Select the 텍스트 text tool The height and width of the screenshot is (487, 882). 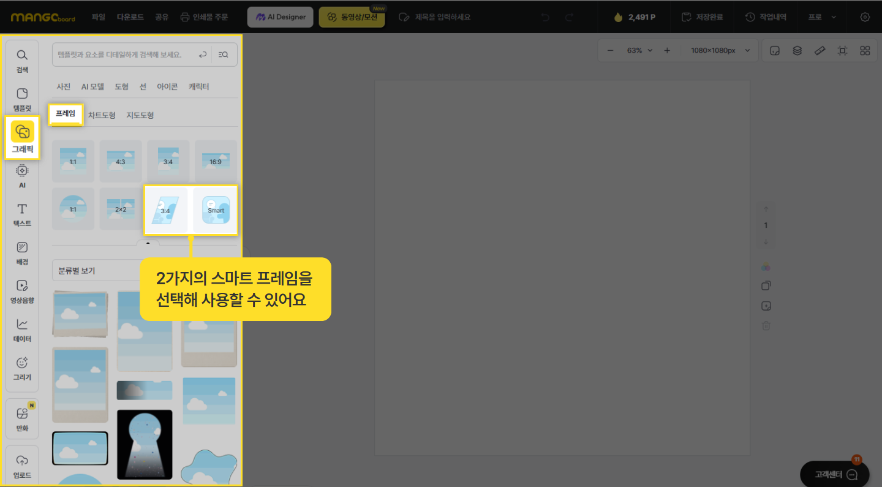point(22,215)
